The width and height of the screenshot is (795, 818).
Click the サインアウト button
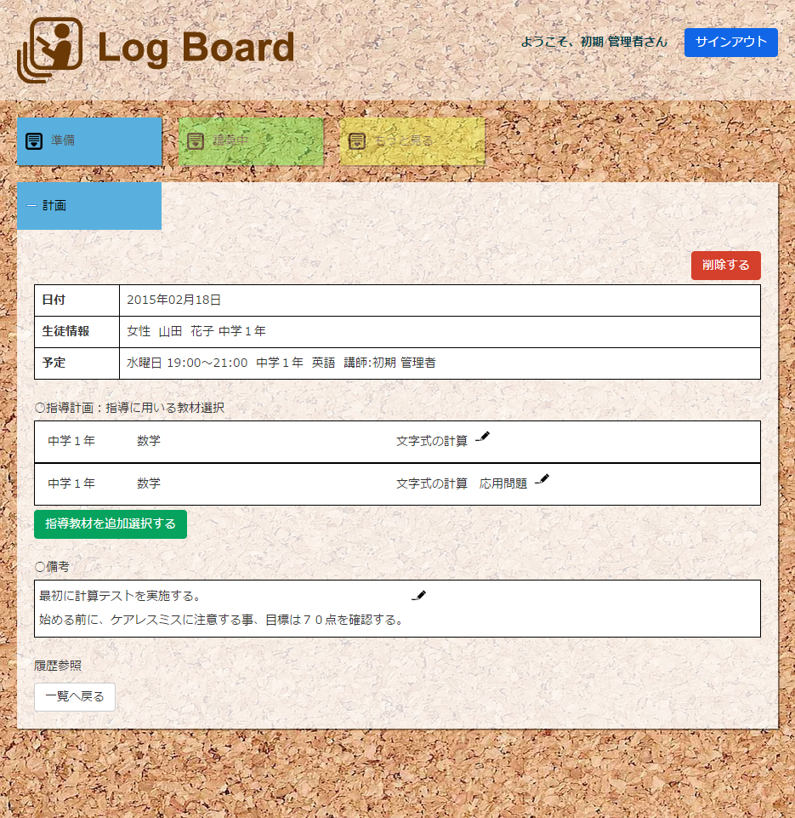(x=730, y=42)
